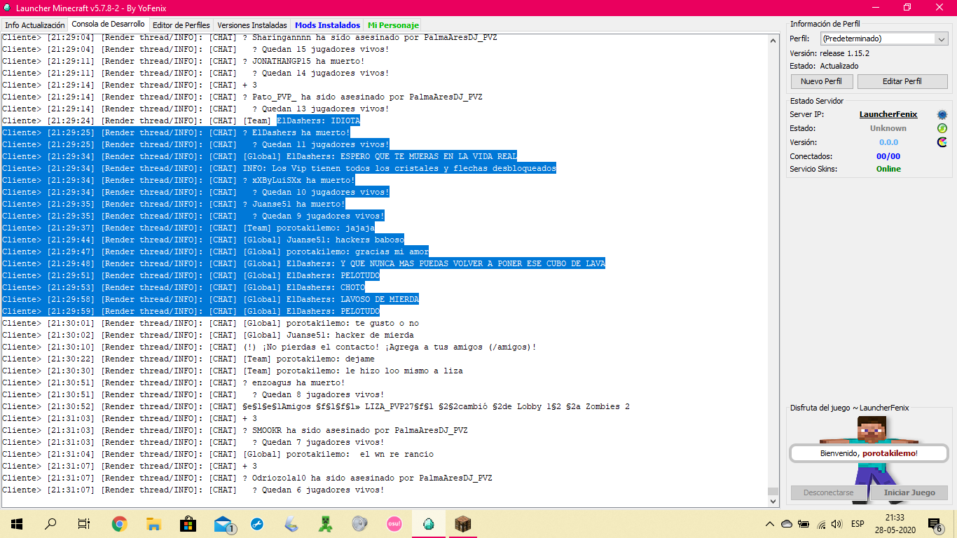Click the crafting table Minecraft icon on taskbar
Image resolution: width=957 pixels, height=538 pixels.
(463, 523)
